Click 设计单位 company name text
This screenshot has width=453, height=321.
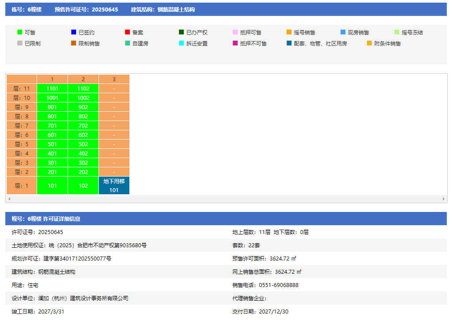click(83, 298)
